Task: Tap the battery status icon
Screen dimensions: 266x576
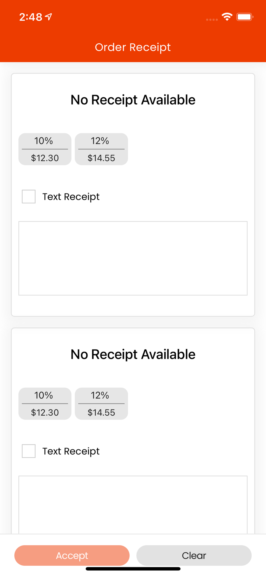Action: tap(244, 17)
